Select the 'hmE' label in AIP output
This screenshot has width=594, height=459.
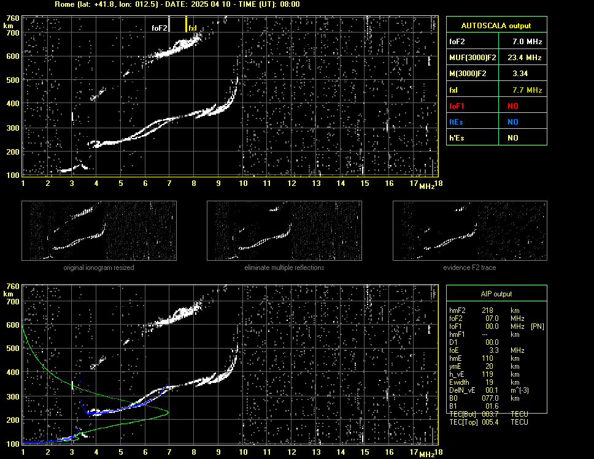pos(456,358)
